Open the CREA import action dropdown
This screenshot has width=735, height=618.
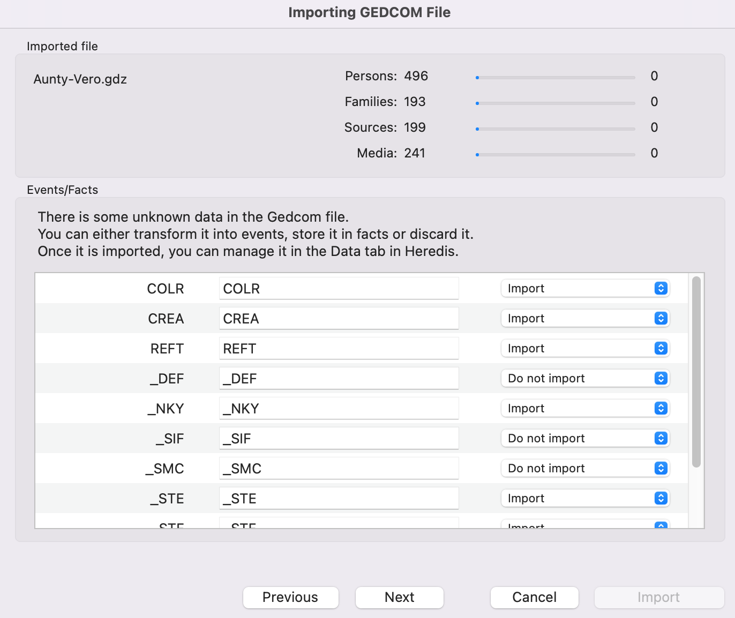click(x=585, y=319)
